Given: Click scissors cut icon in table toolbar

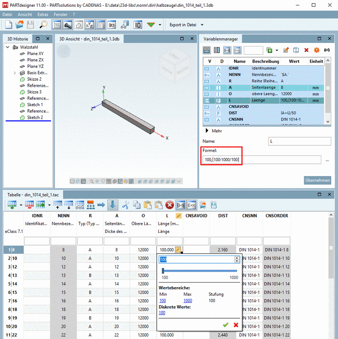Looking at the screenshot, I should [126, 205].
